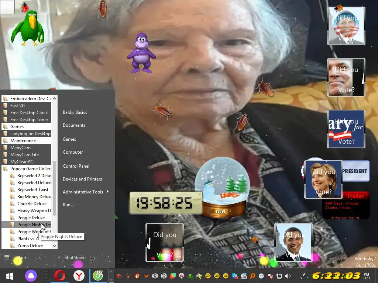Click the green parrot desktop character
The image size is (378, 283).
pos(28,28)
